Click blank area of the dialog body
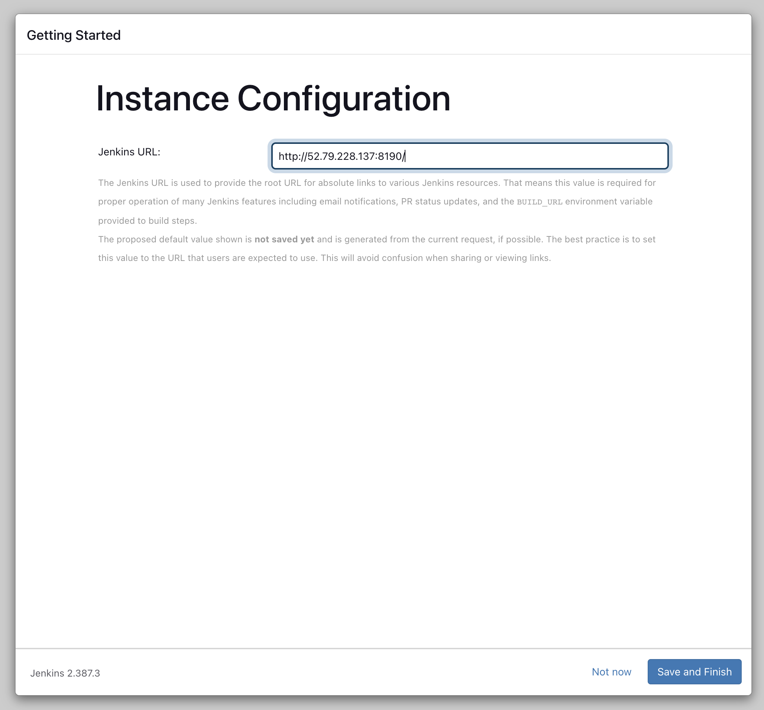Image resolution: width=764 pixels, height=710 pixels. [384, 442]
